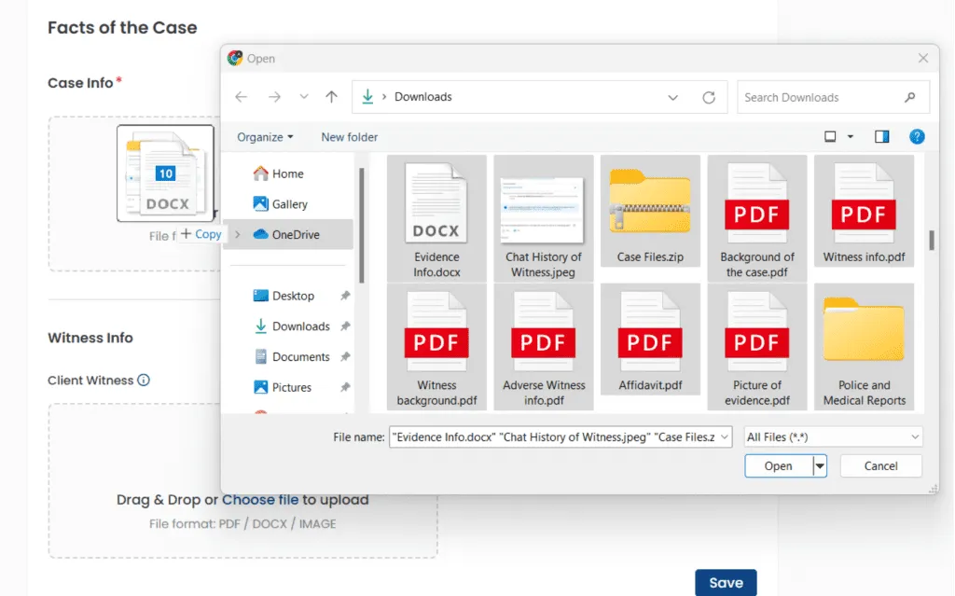955x596 pixels.
Task: Click the magnifier search icon
Action: tap(910, 98)
